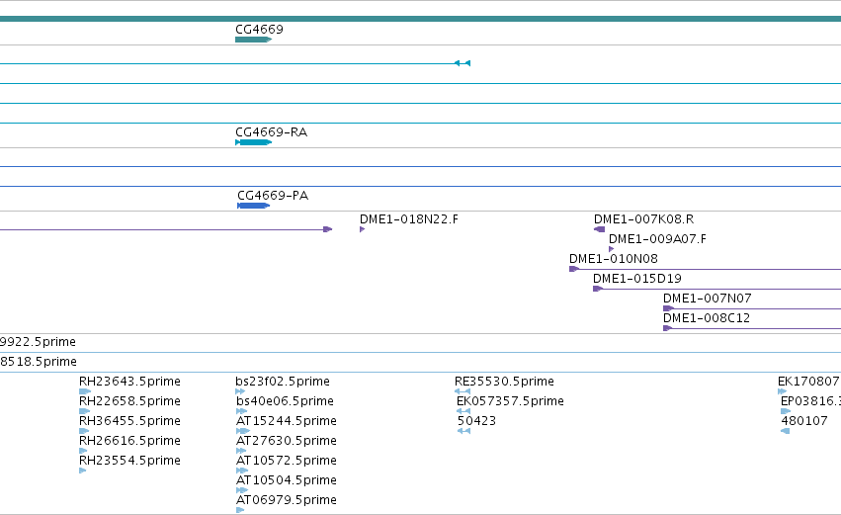Select the bs23f02.5prime arrow glyph
The height and width of the screenshot is (515, 841).
(240, 391)
